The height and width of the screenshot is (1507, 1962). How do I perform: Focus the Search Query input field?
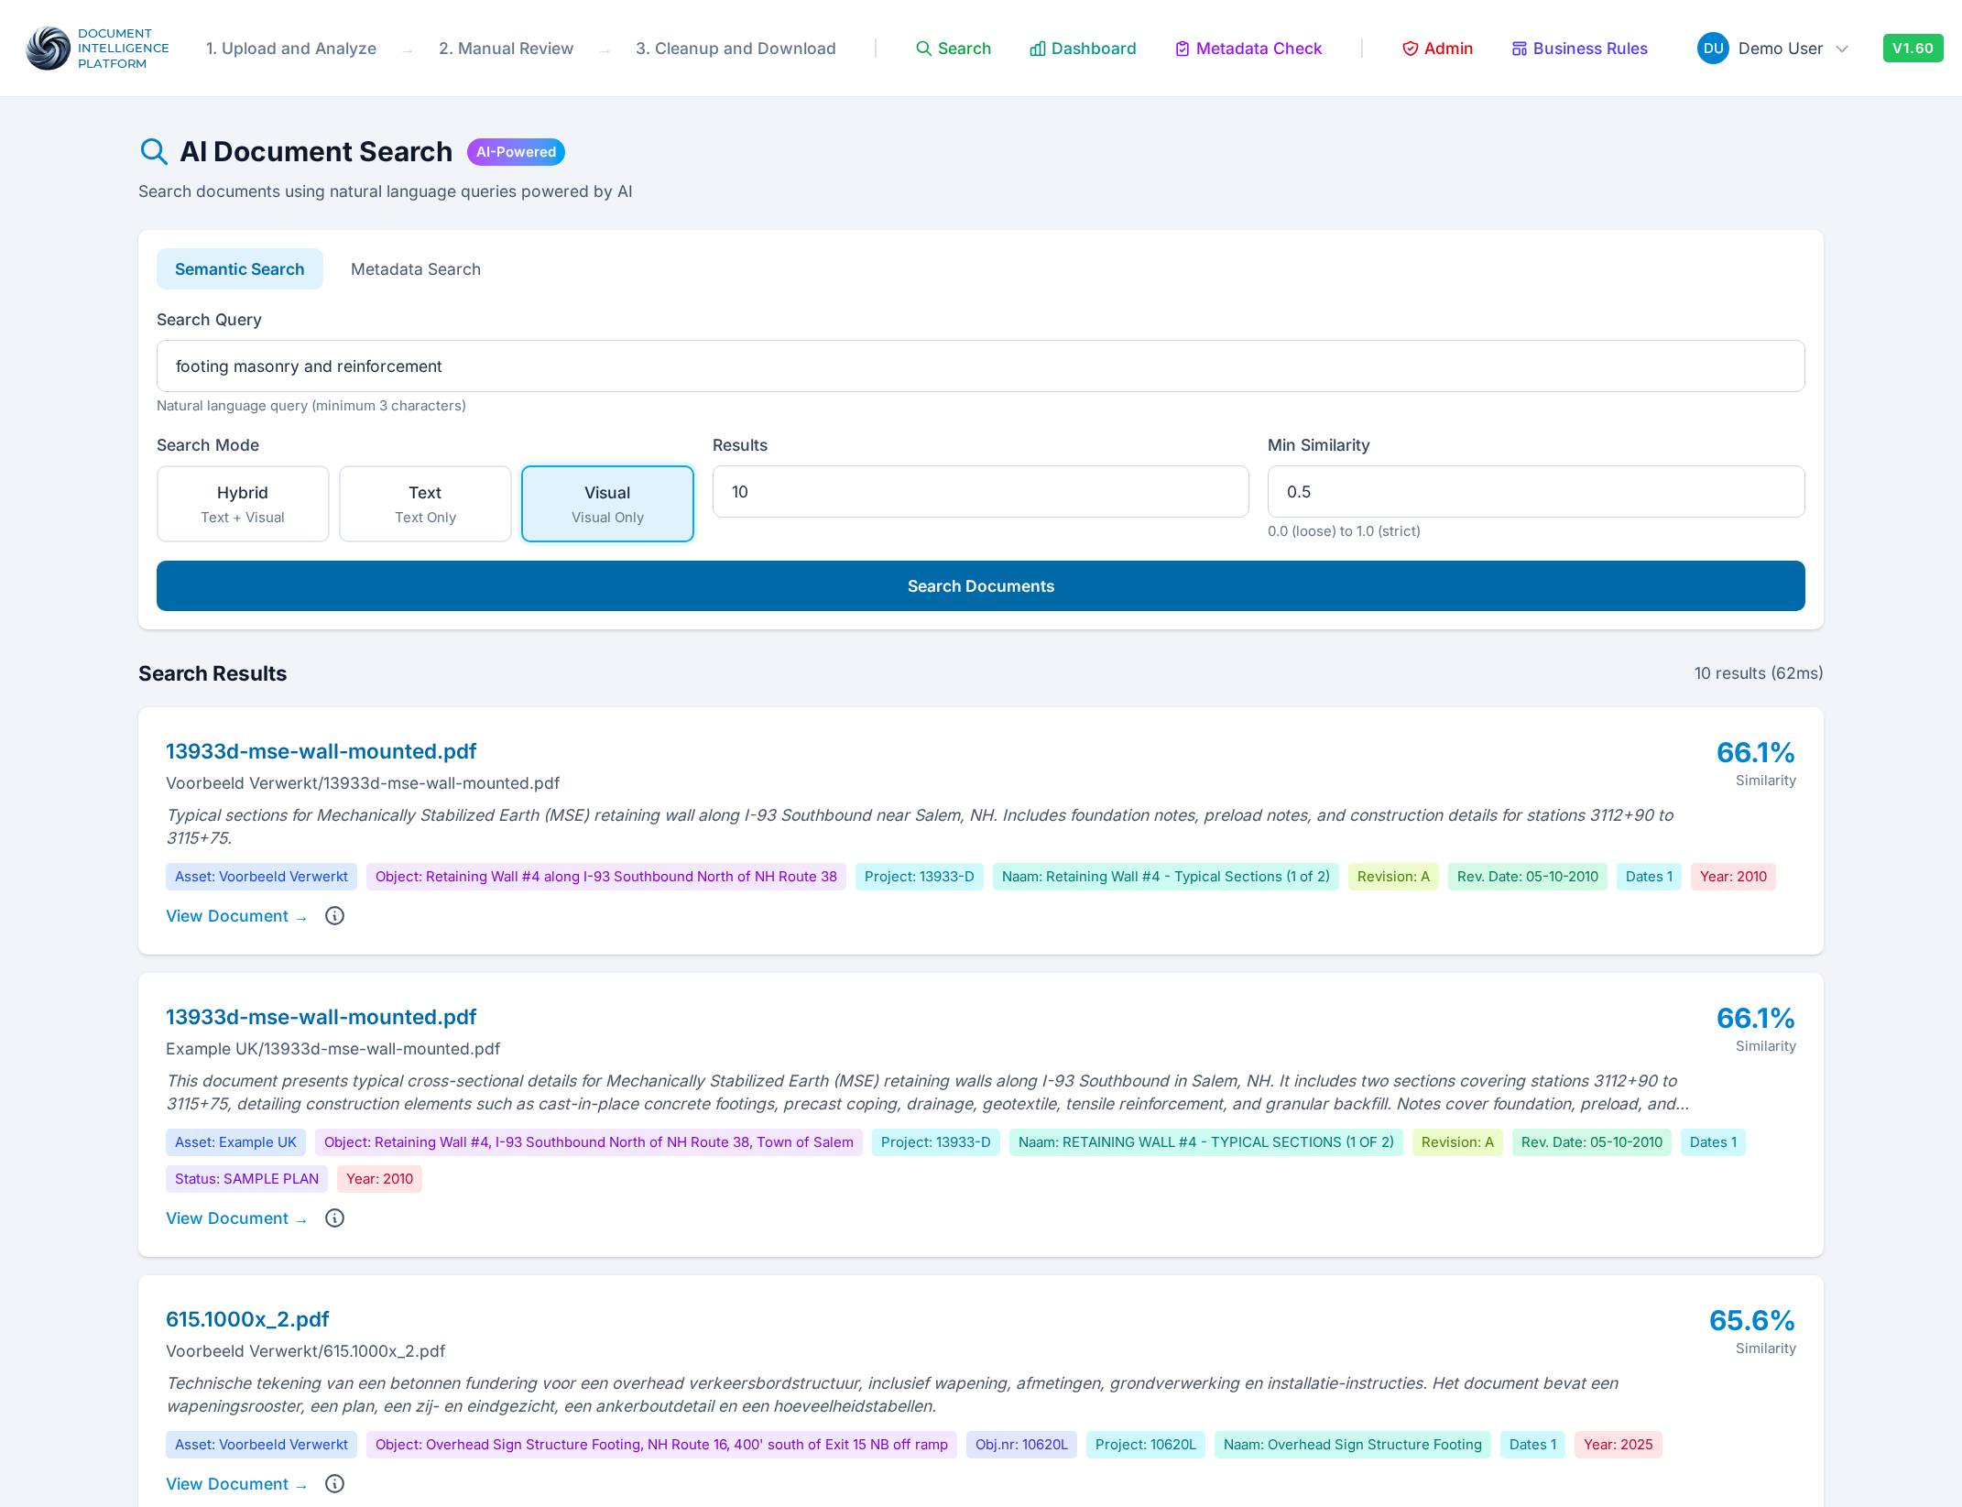(x=981, y=366)
